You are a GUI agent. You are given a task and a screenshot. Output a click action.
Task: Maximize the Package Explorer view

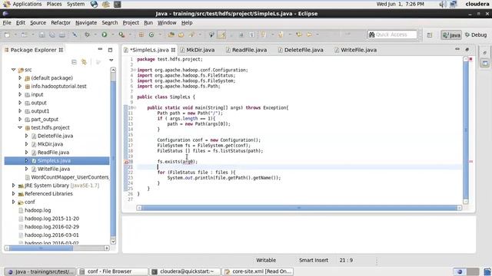(110, 50)
